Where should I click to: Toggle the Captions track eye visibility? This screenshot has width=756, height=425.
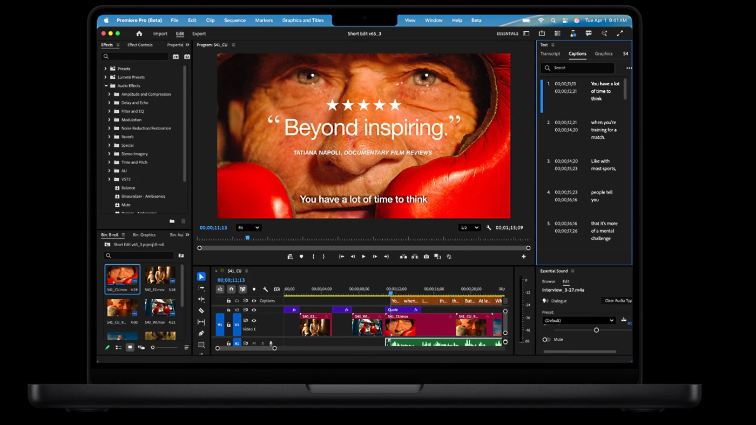[254, 301]
